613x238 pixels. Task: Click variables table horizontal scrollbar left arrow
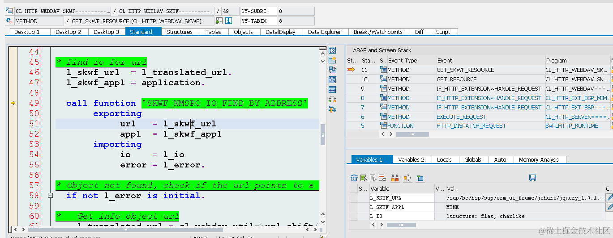(x=373, y=225)
